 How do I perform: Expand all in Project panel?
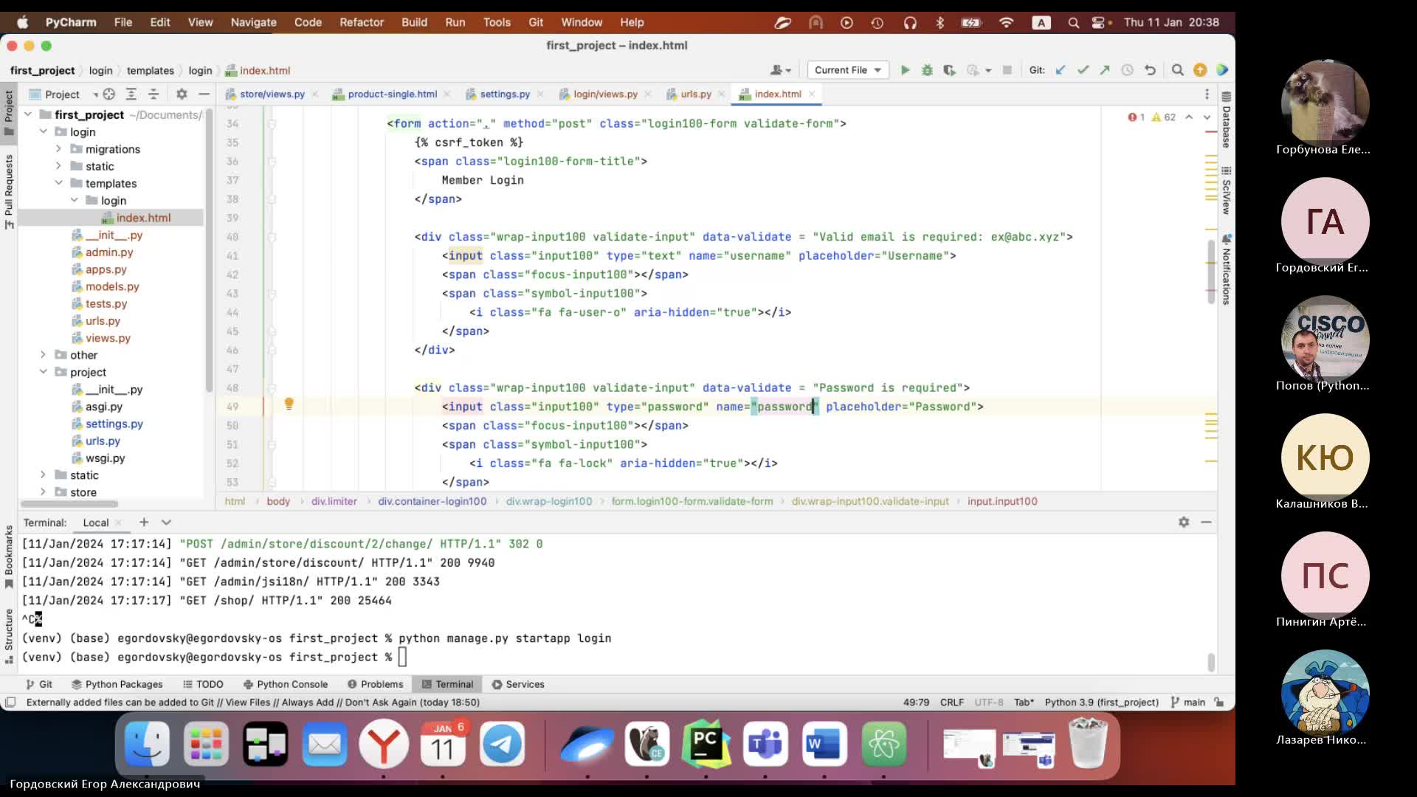[131, 94]
